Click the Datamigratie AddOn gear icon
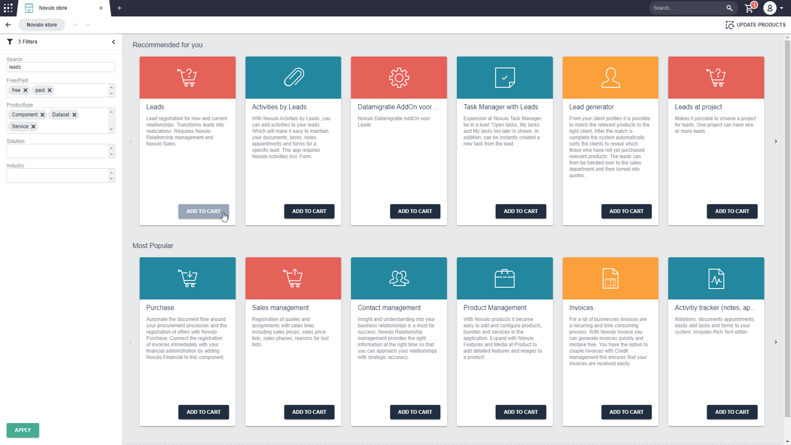This screenshot has height=445, width=791. pos(399,78)
